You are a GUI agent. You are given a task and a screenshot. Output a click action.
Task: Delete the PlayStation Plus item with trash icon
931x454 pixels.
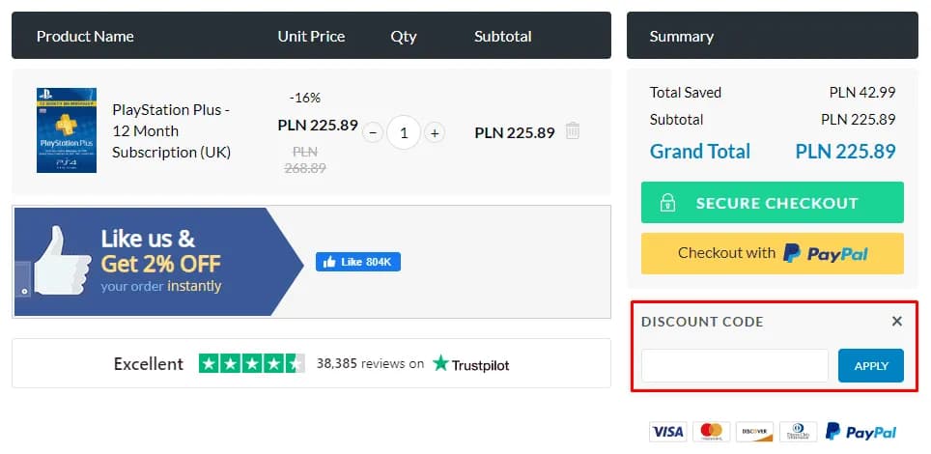click(573, 131)
